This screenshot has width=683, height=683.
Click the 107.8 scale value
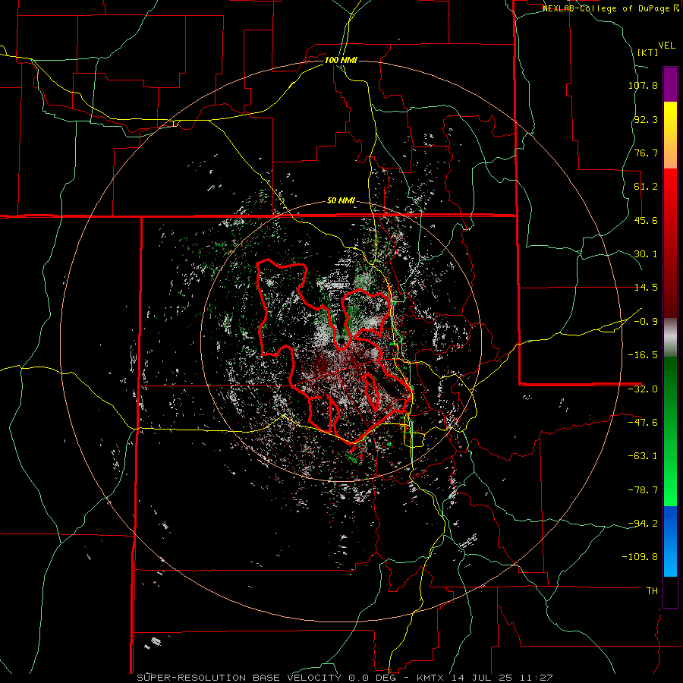[643, 85]
